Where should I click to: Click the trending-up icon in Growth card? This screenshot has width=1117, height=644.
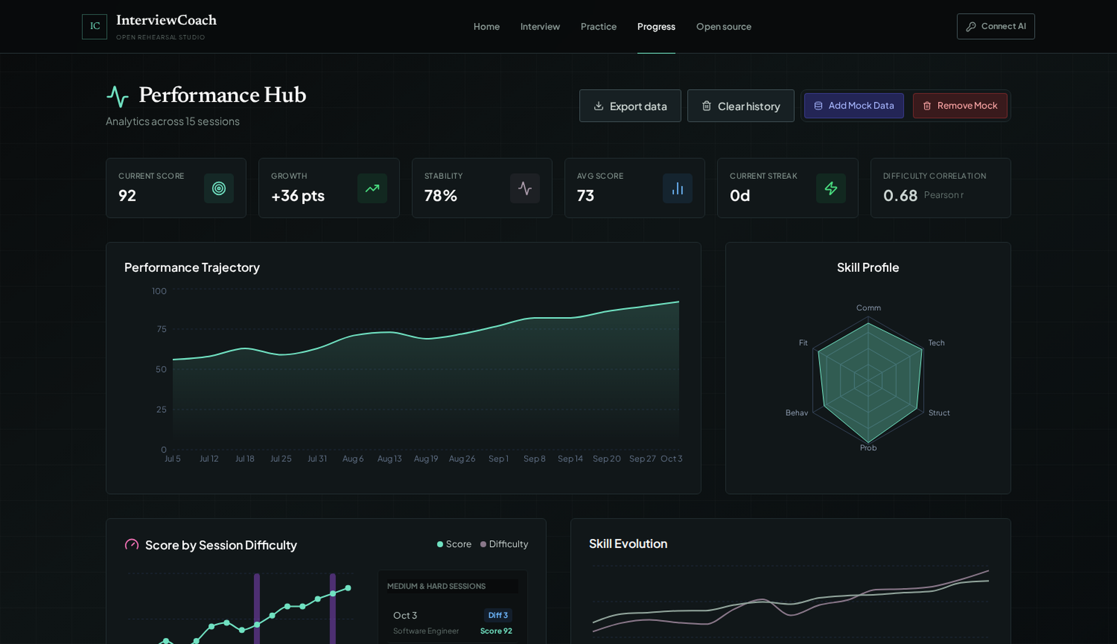tap(372, 188)
